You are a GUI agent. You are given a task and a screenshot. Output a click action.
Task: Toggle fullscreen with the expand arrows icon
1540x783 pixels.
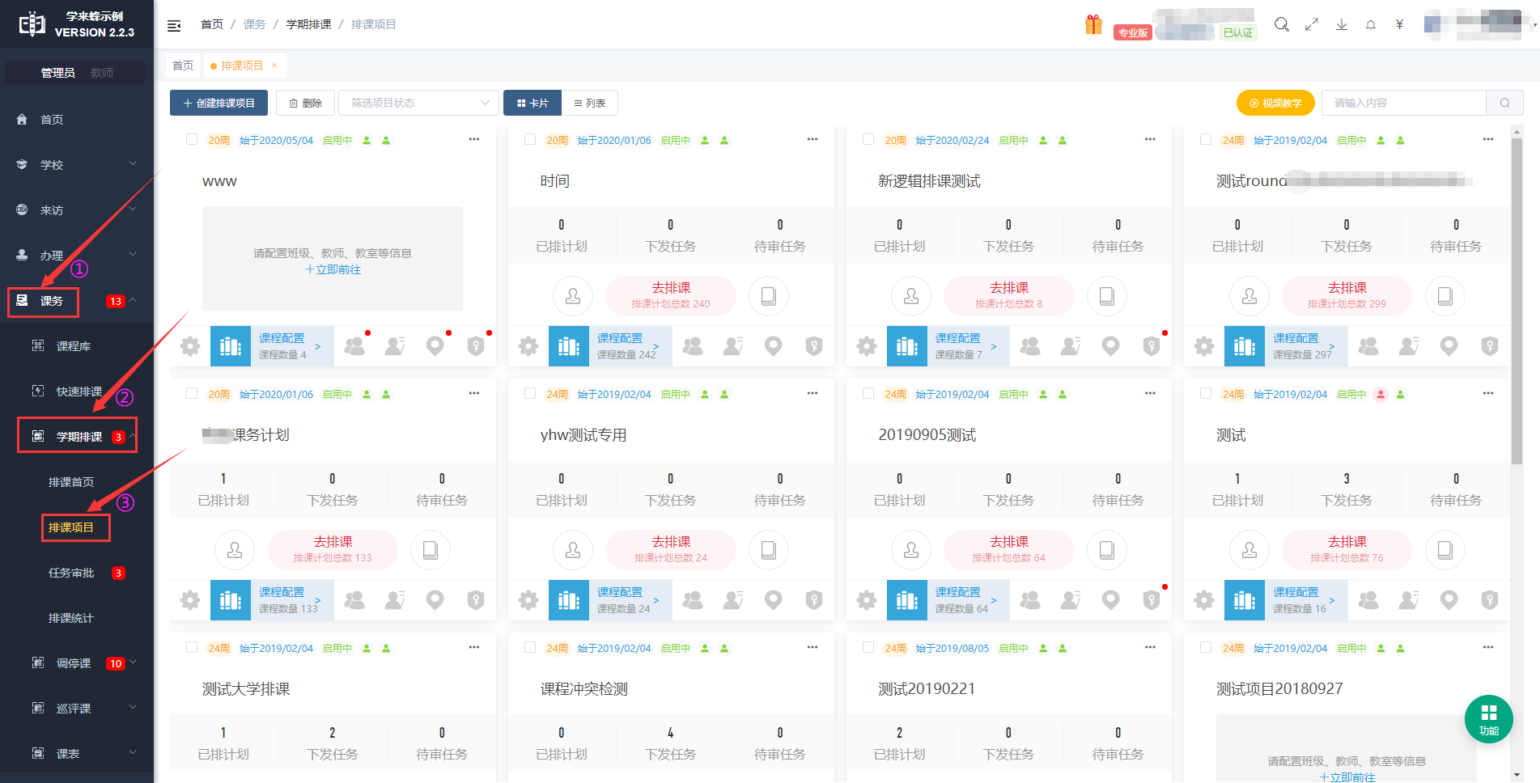pos(1312,24)
